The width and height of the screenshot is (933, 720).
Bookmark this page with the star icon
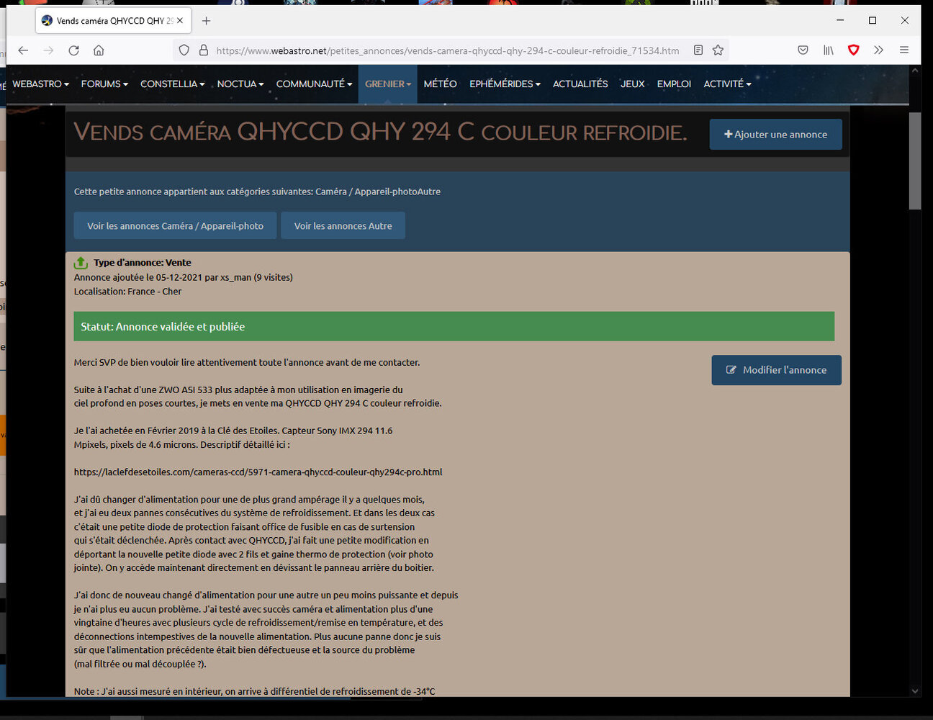(x=718, y=50)
